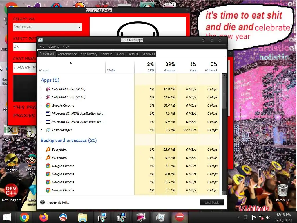297x223 pixels.
Task: Open the Startup tab
Action: (x=107, y=54)
